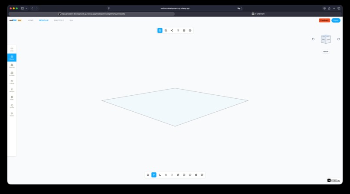Open the Lüftung sidebar panel
Viewport: 350px width, 194px height.
click(x=12, y=82)
